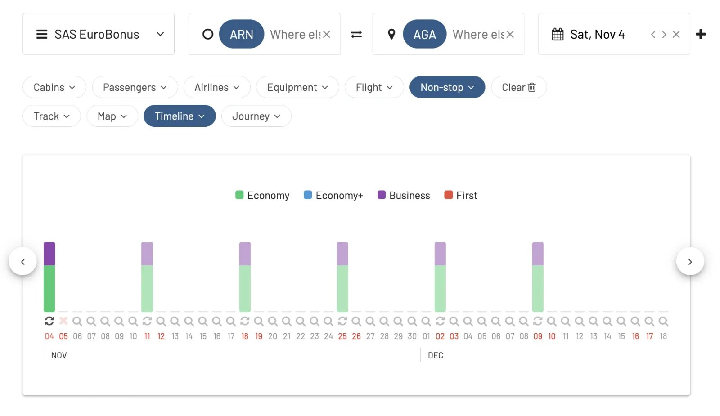Toggle Economy+ series in chart legend
The width and height of the screenshot is (720, 416).
[x=333, y=195]
